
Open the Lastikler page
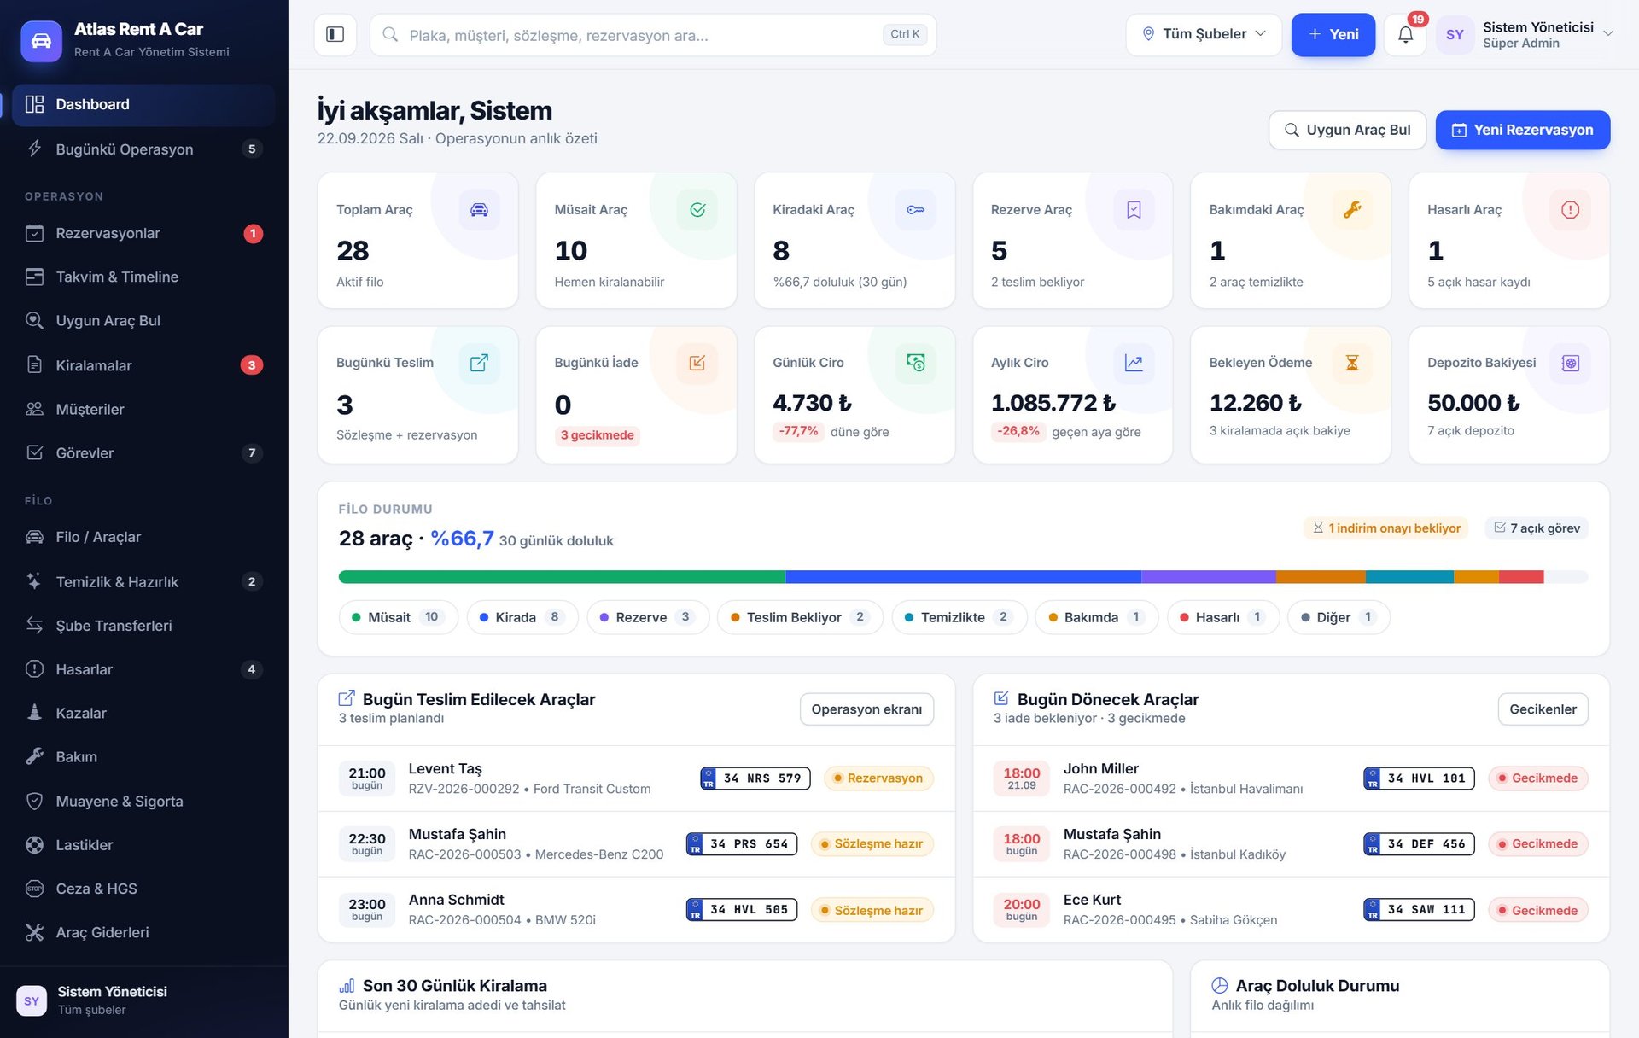pyautogui.click(x=143, y=845)
